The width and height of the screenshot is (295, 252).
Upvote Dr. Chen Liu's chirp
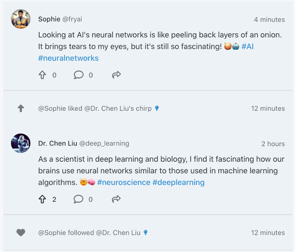pyautogui.click(x=42, y=199)
